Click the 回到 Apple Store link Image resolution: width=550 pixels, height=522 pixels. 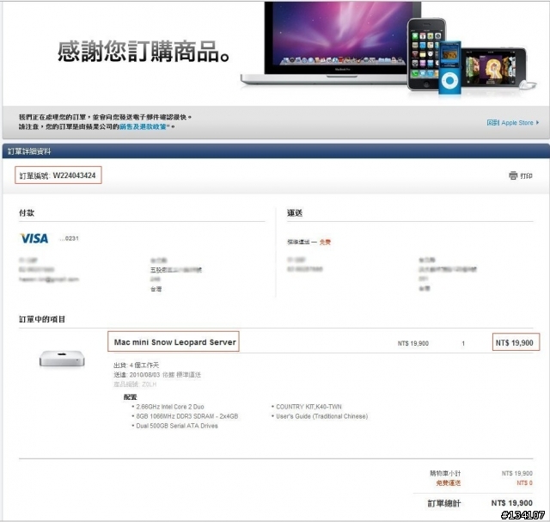click(x=512, y=122)
